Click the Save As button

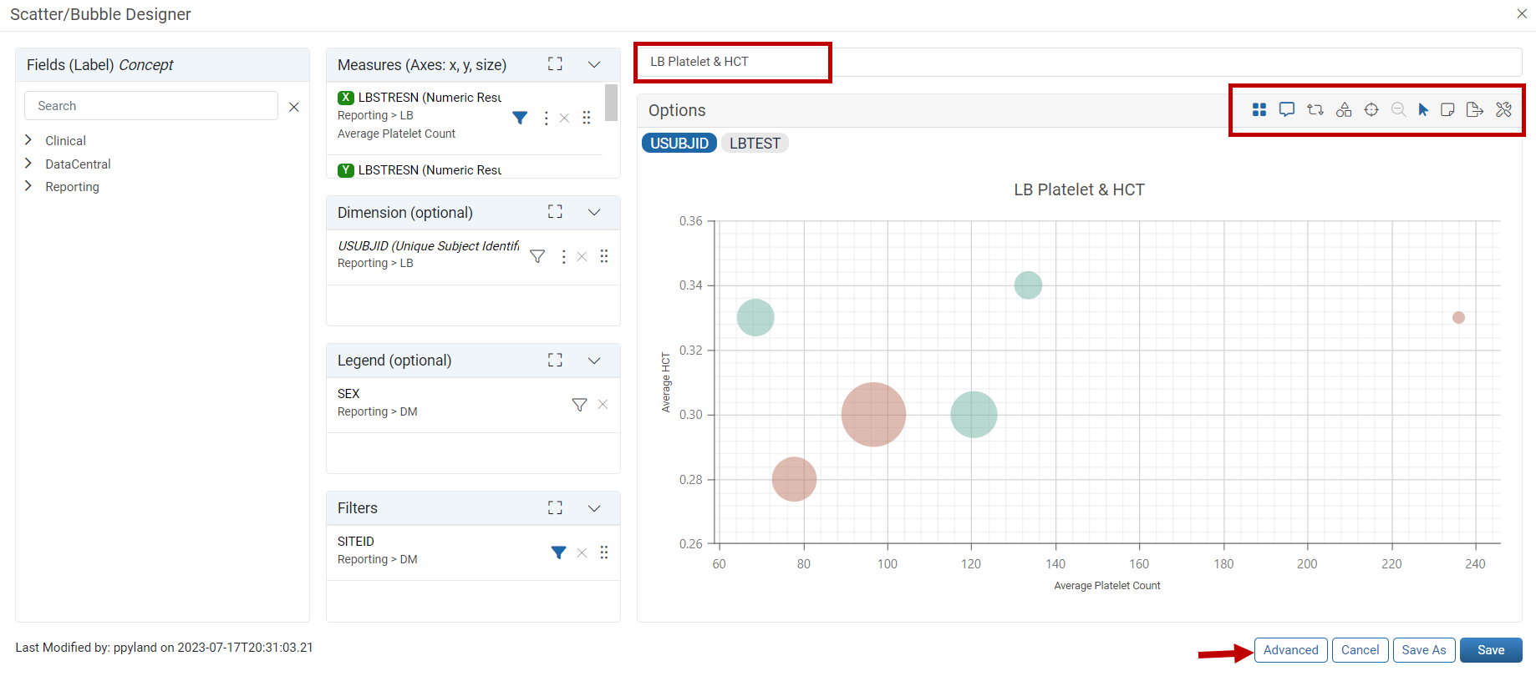[x=1424, y=650]
